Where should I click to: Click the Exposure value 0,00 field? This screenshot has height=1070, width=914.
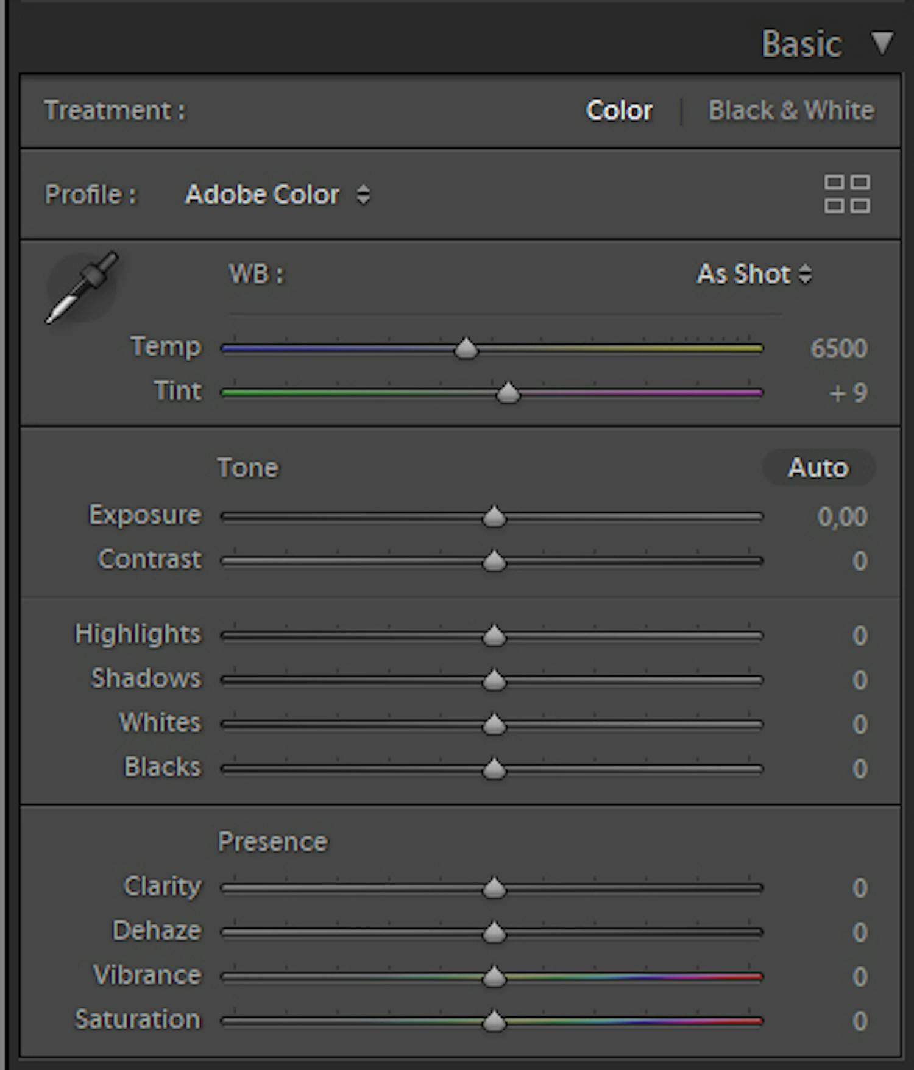point(843,516)
